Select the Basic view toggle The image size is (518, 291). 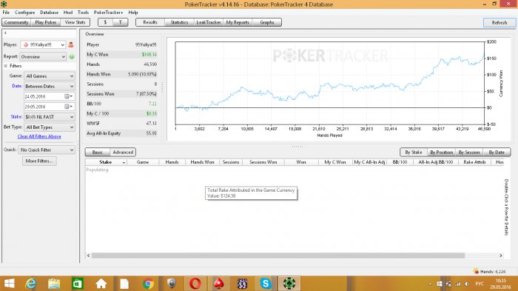pos(98,152)
